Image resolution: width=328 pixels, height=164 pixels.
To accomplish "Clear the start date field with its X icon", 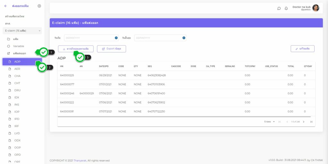I will pyautogui.click(x=116, y=38).
